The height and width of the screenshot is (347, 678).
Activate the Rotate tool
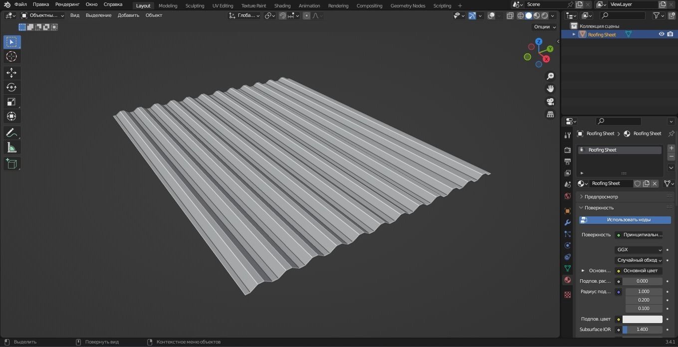[11, 87]
